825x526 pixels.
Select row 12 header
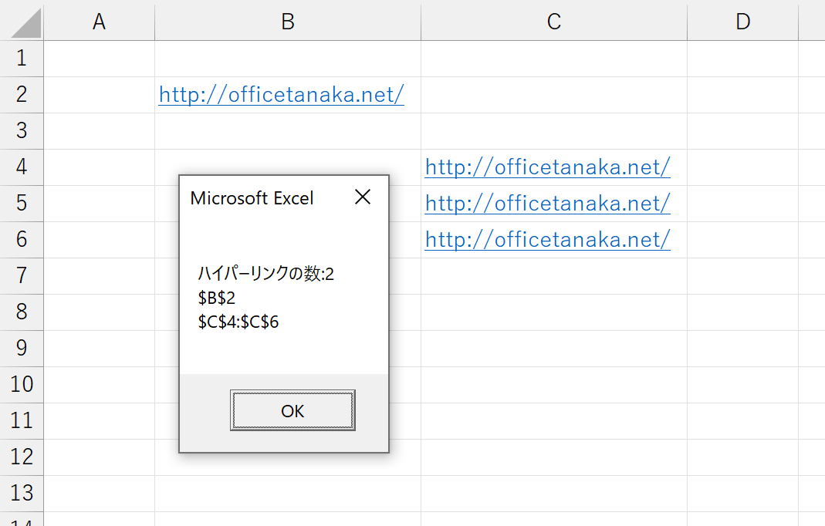click(x=22, y=457)
